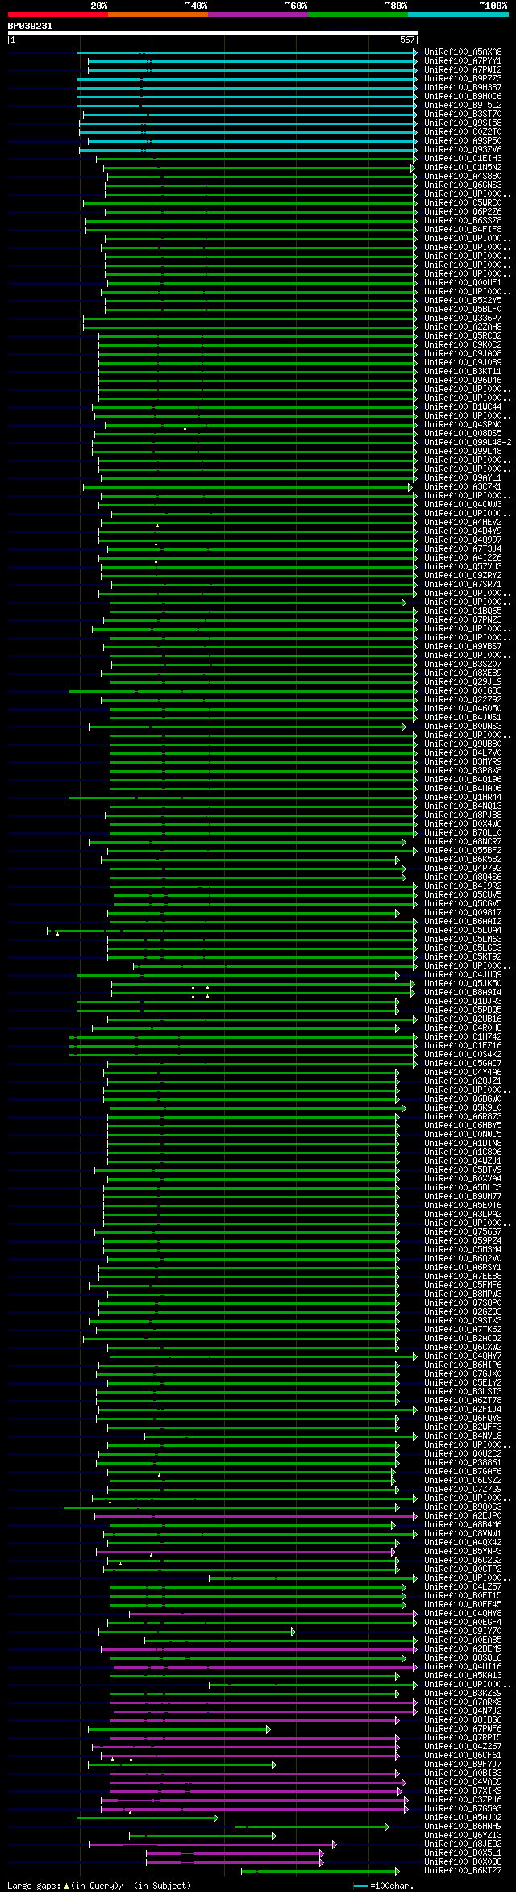This screenshot has height=1892, width=516.
Task: Select label UniRef100_Q4UI16
Action: pyautogui.click(x=463, y=1667)
